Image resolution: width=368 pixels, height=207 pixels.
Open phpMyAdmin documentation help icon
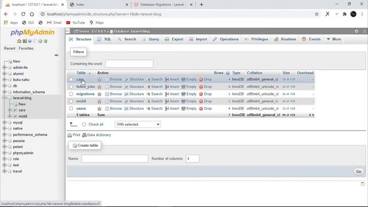[30, 41]
